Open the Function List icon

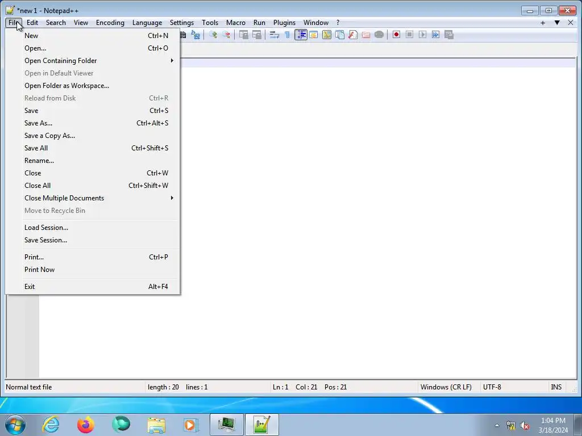tap(353, 35)
